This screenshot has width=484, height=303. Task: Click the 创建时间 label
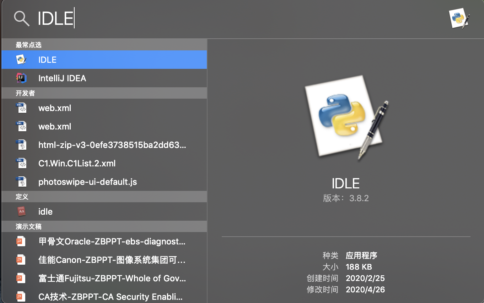[323, 278]
